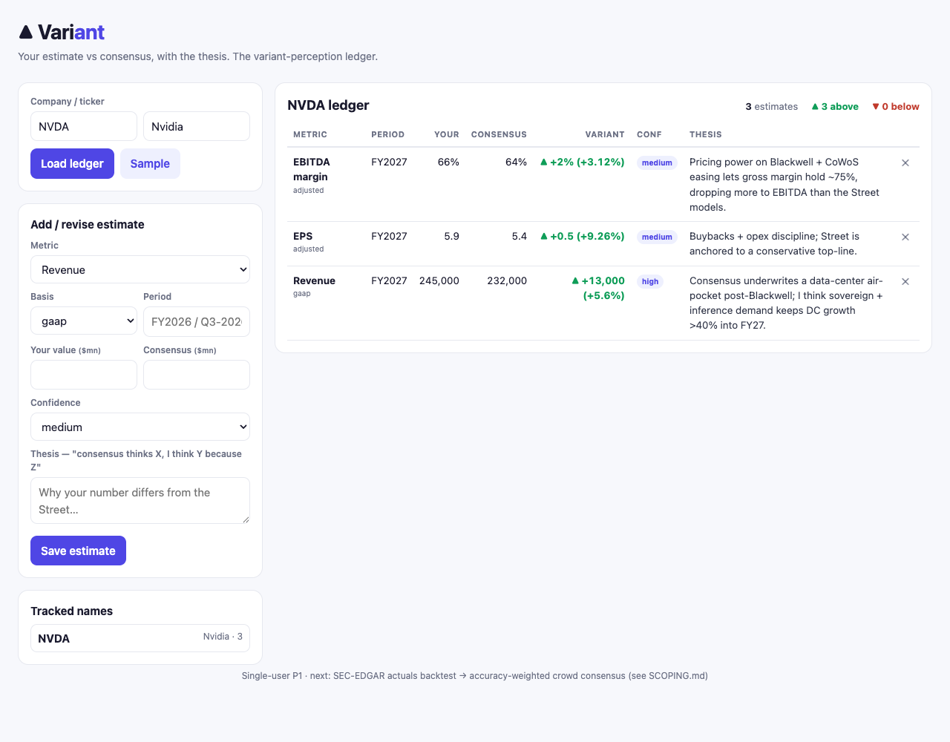Click the Revenue thesis on data-center air-pocket
The height and width of the screenshot is (742, 950).
click(x=786, y=303)
